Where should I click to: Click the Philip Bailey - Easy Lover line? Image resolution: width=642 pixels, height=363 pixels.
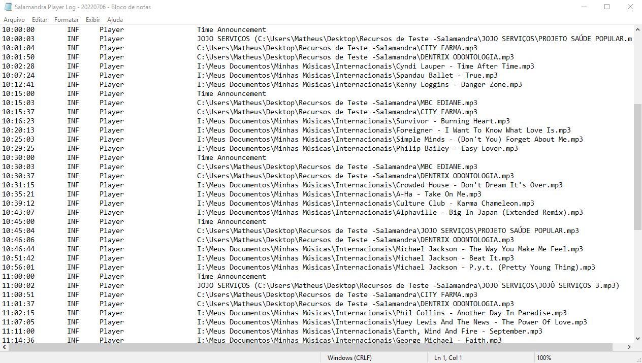[x=260, y=149]
